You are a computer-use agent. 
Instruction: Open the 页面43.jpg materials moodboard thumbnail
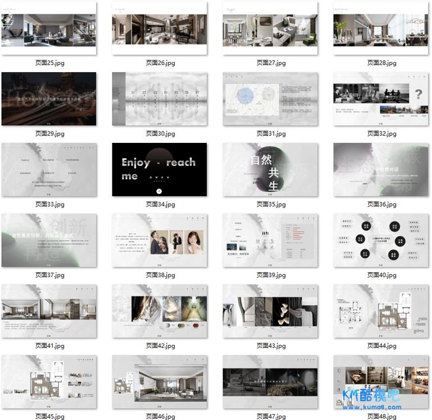pos(271,311)
